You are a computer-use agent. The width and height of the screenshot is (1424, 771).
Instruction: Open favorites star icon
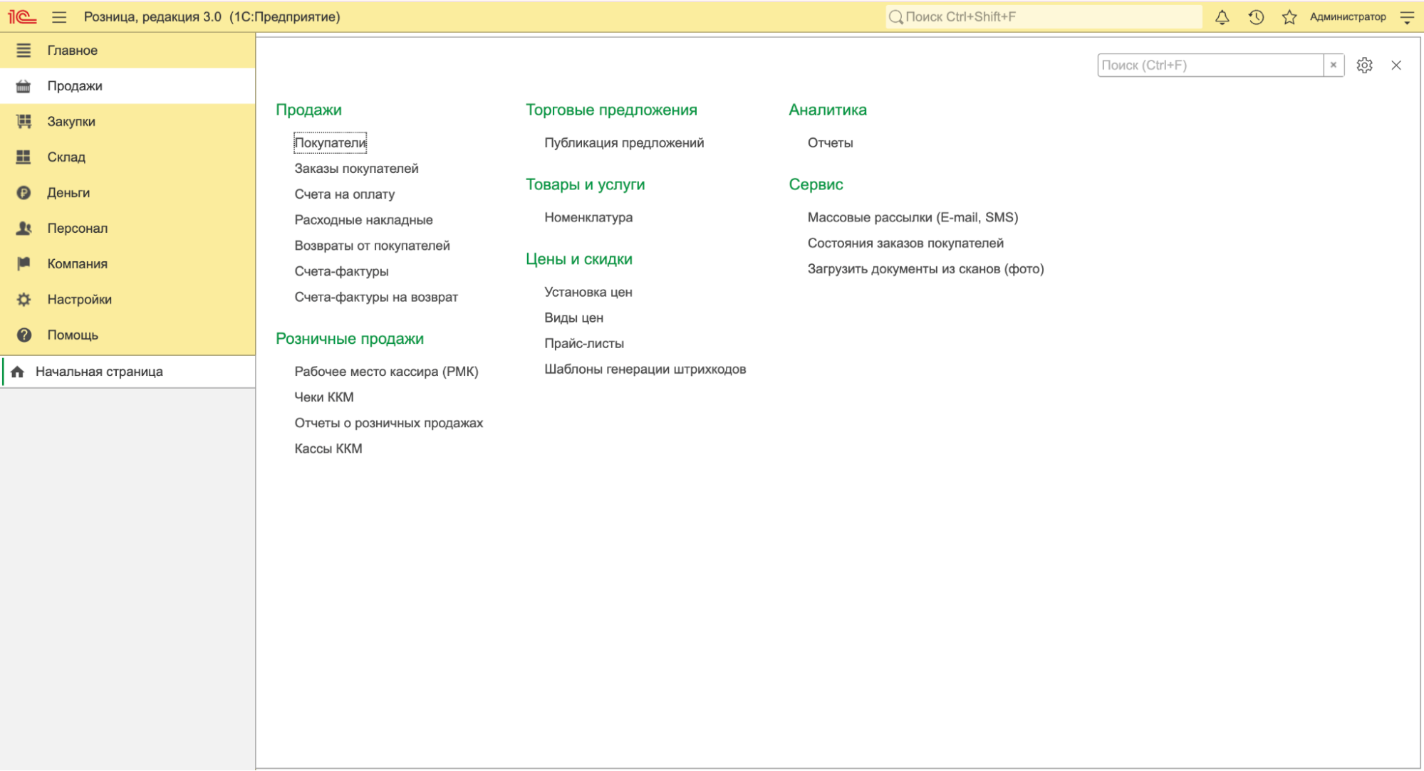[x=1289, y=17]
